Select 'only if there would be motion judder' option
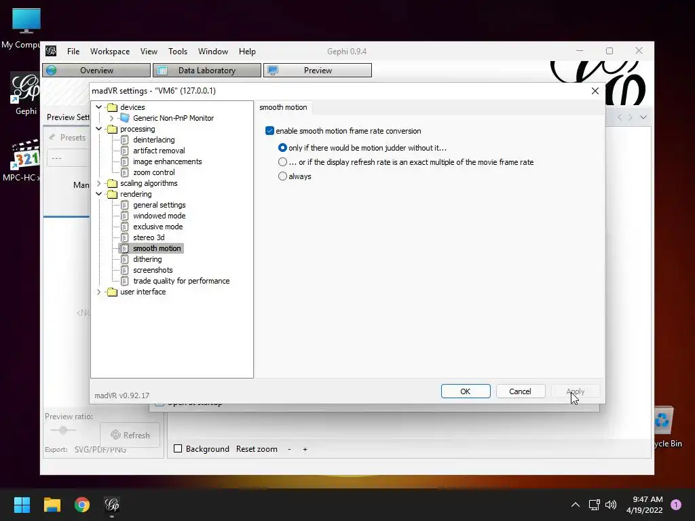The height and width of the screenshot is (521, 695). coord(282,147)
